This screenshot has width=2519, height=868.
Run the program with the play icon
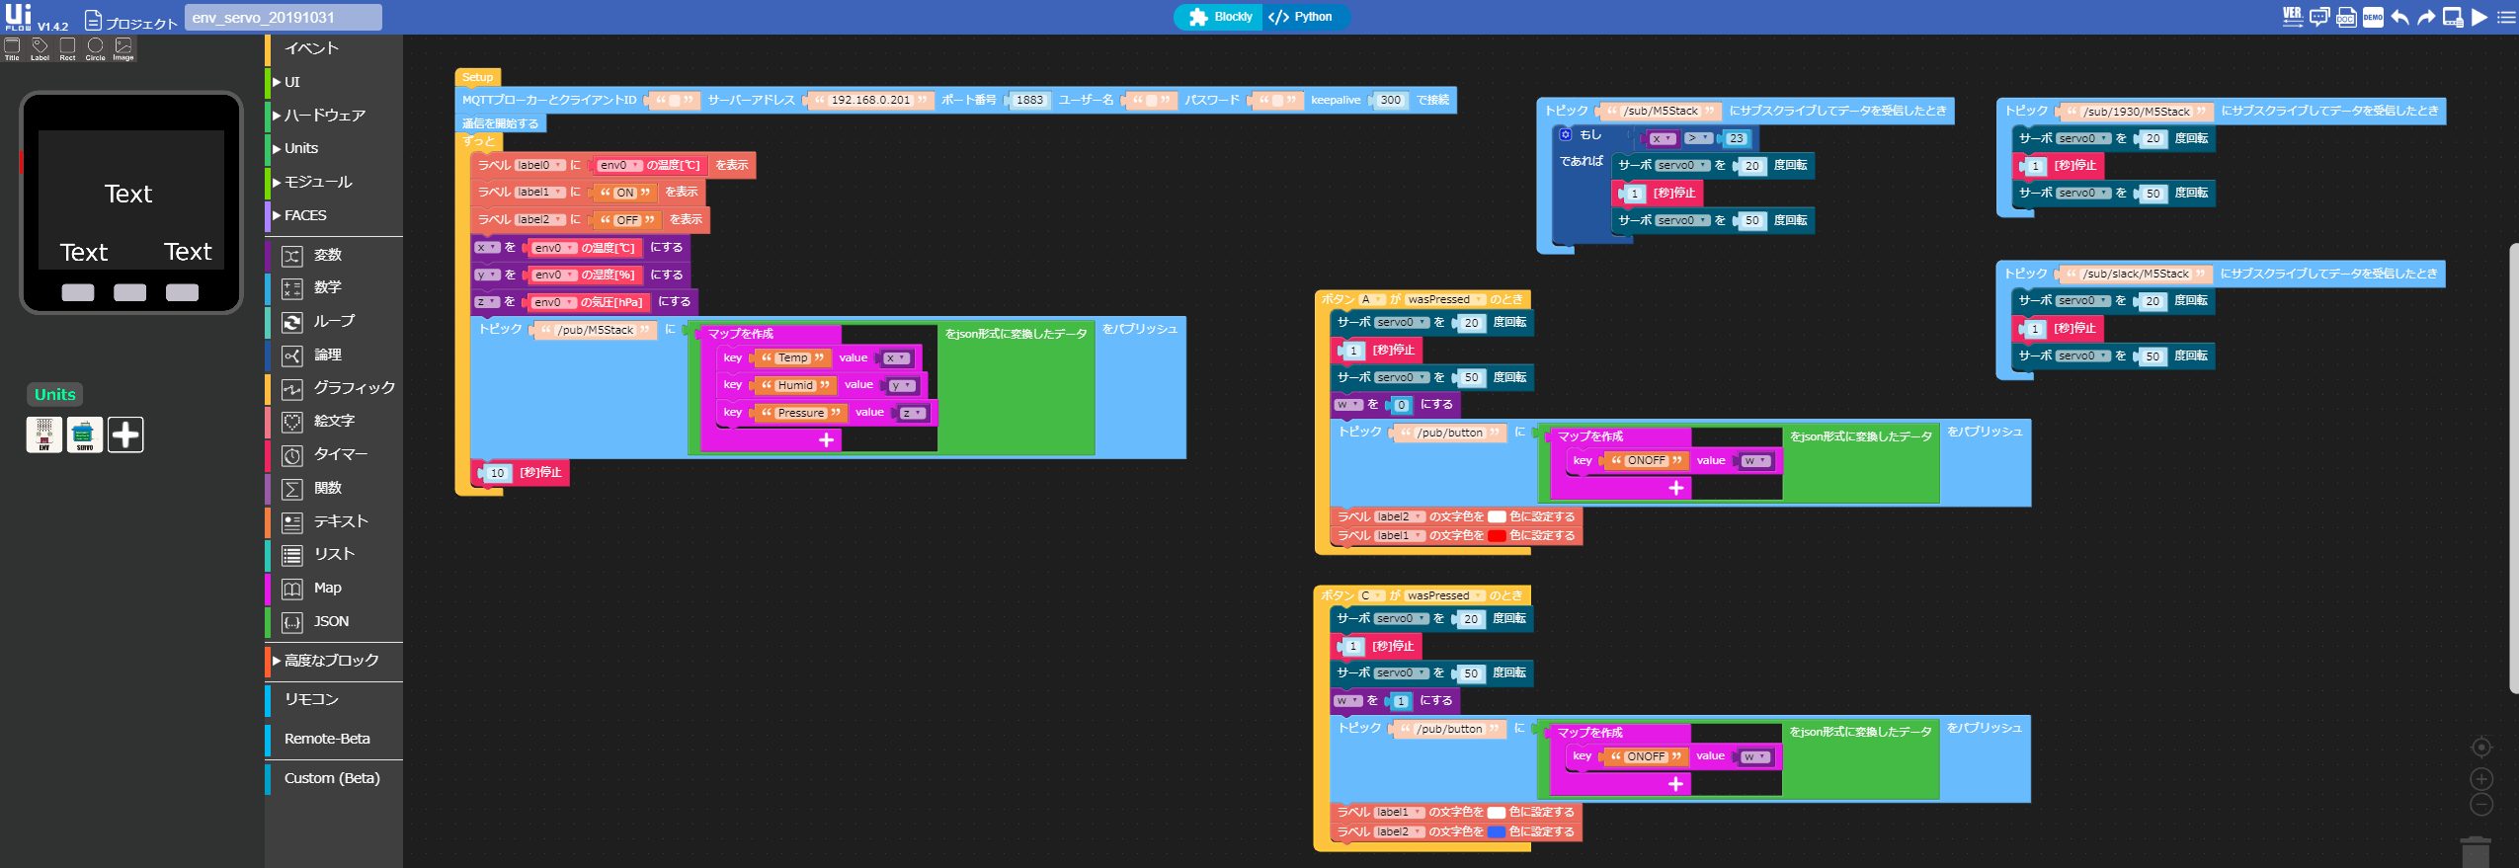[2479, 17]
